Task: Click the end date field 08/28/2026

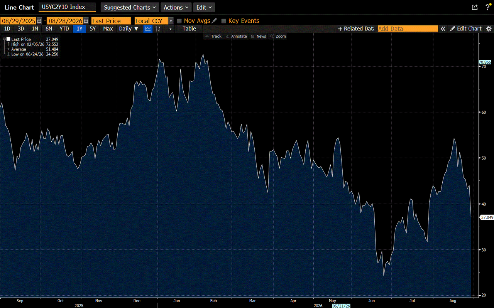Action: tap(65, 21)
